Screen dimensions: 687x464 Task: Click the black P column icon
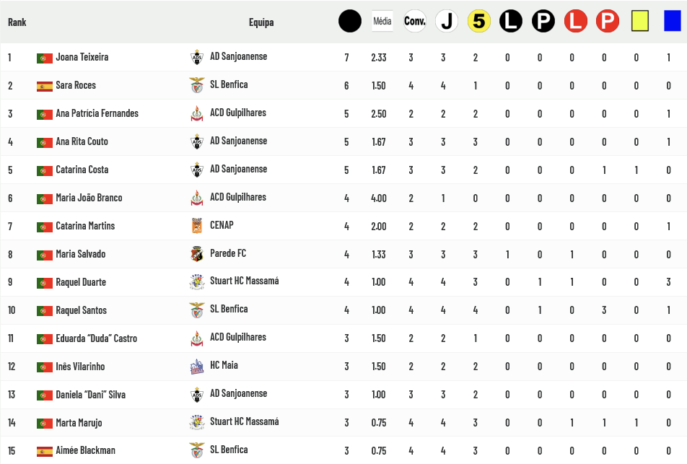543,22
